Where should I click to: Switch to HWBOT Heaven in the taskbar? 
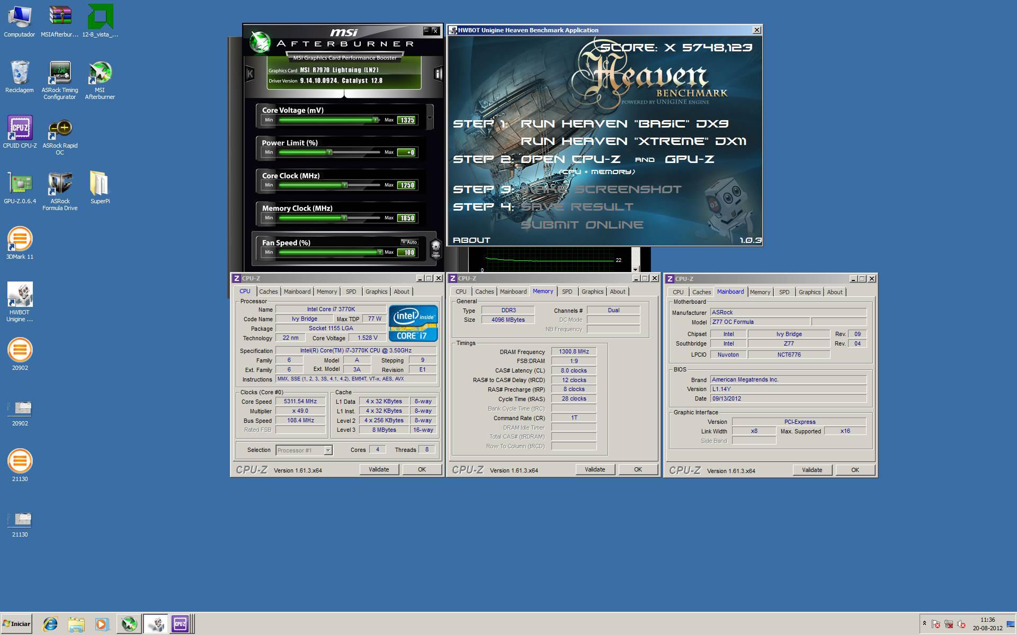point(155,624)
